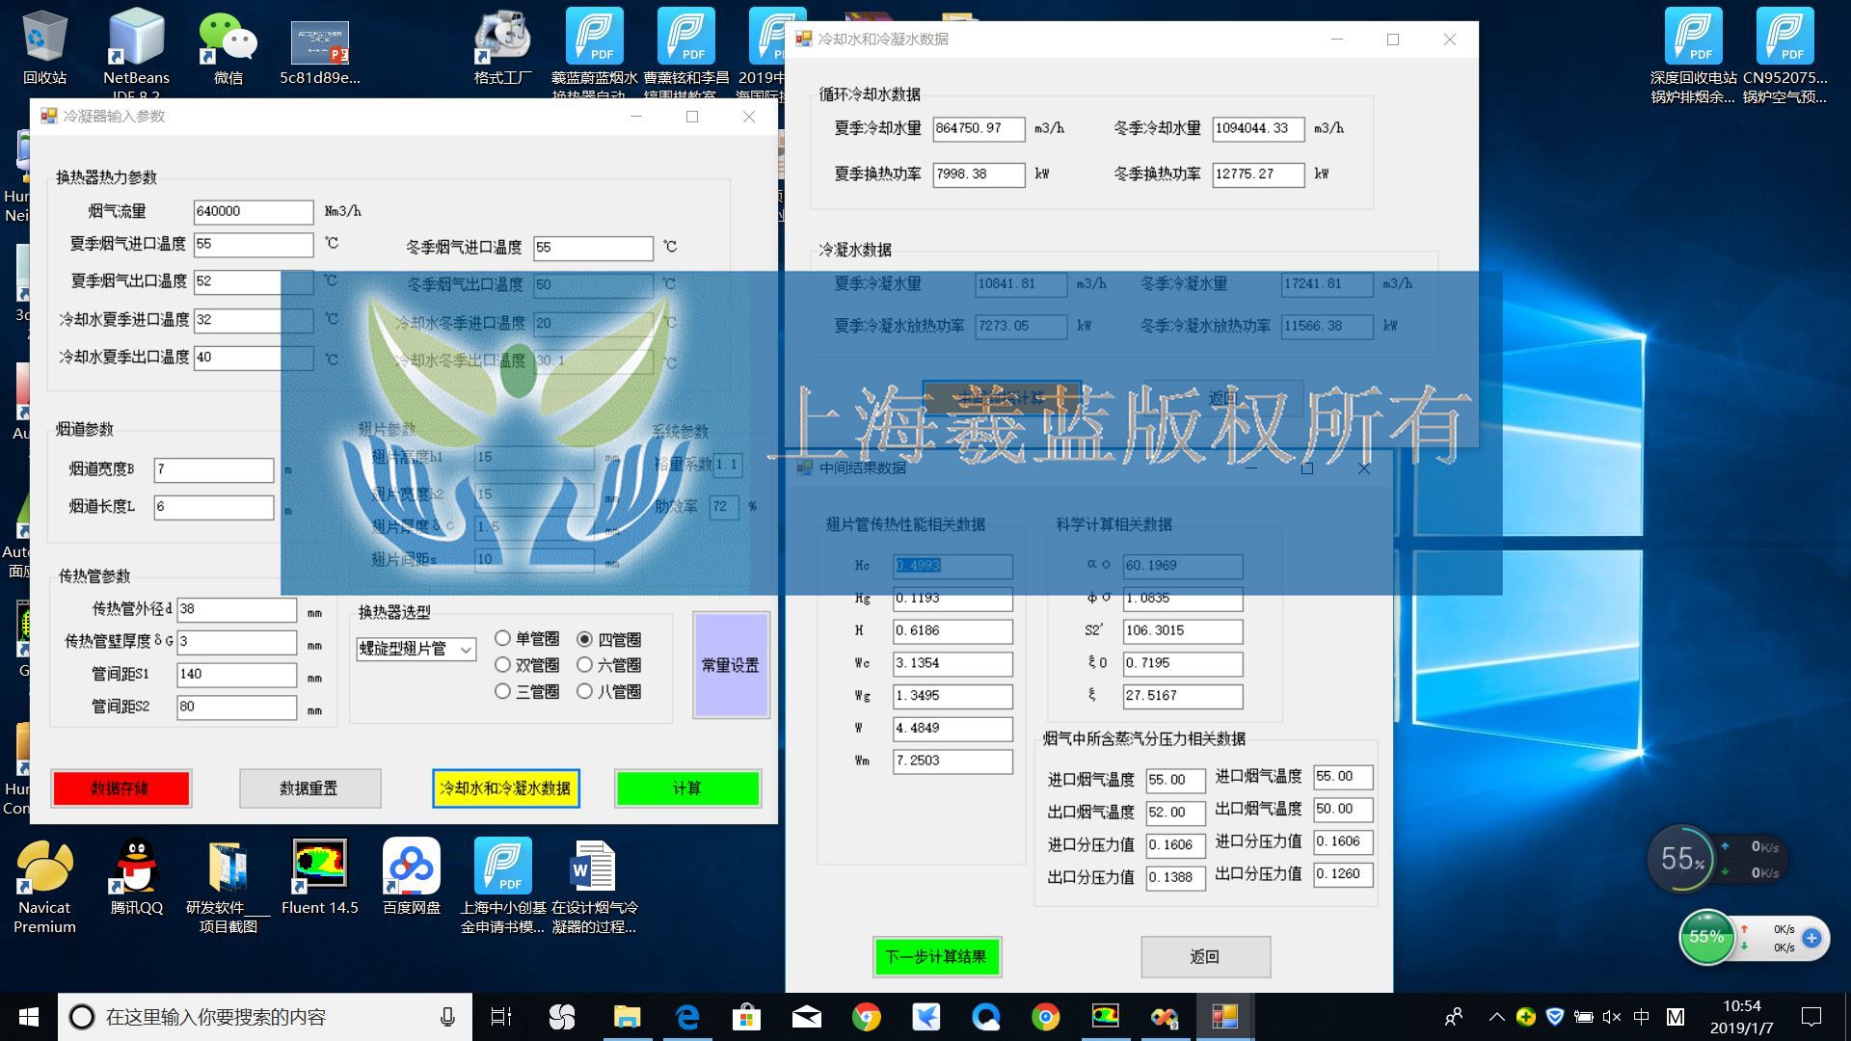Click the 烟道宽度B input field
The image size is (1851, 1041).
click(x=214, y=469)
